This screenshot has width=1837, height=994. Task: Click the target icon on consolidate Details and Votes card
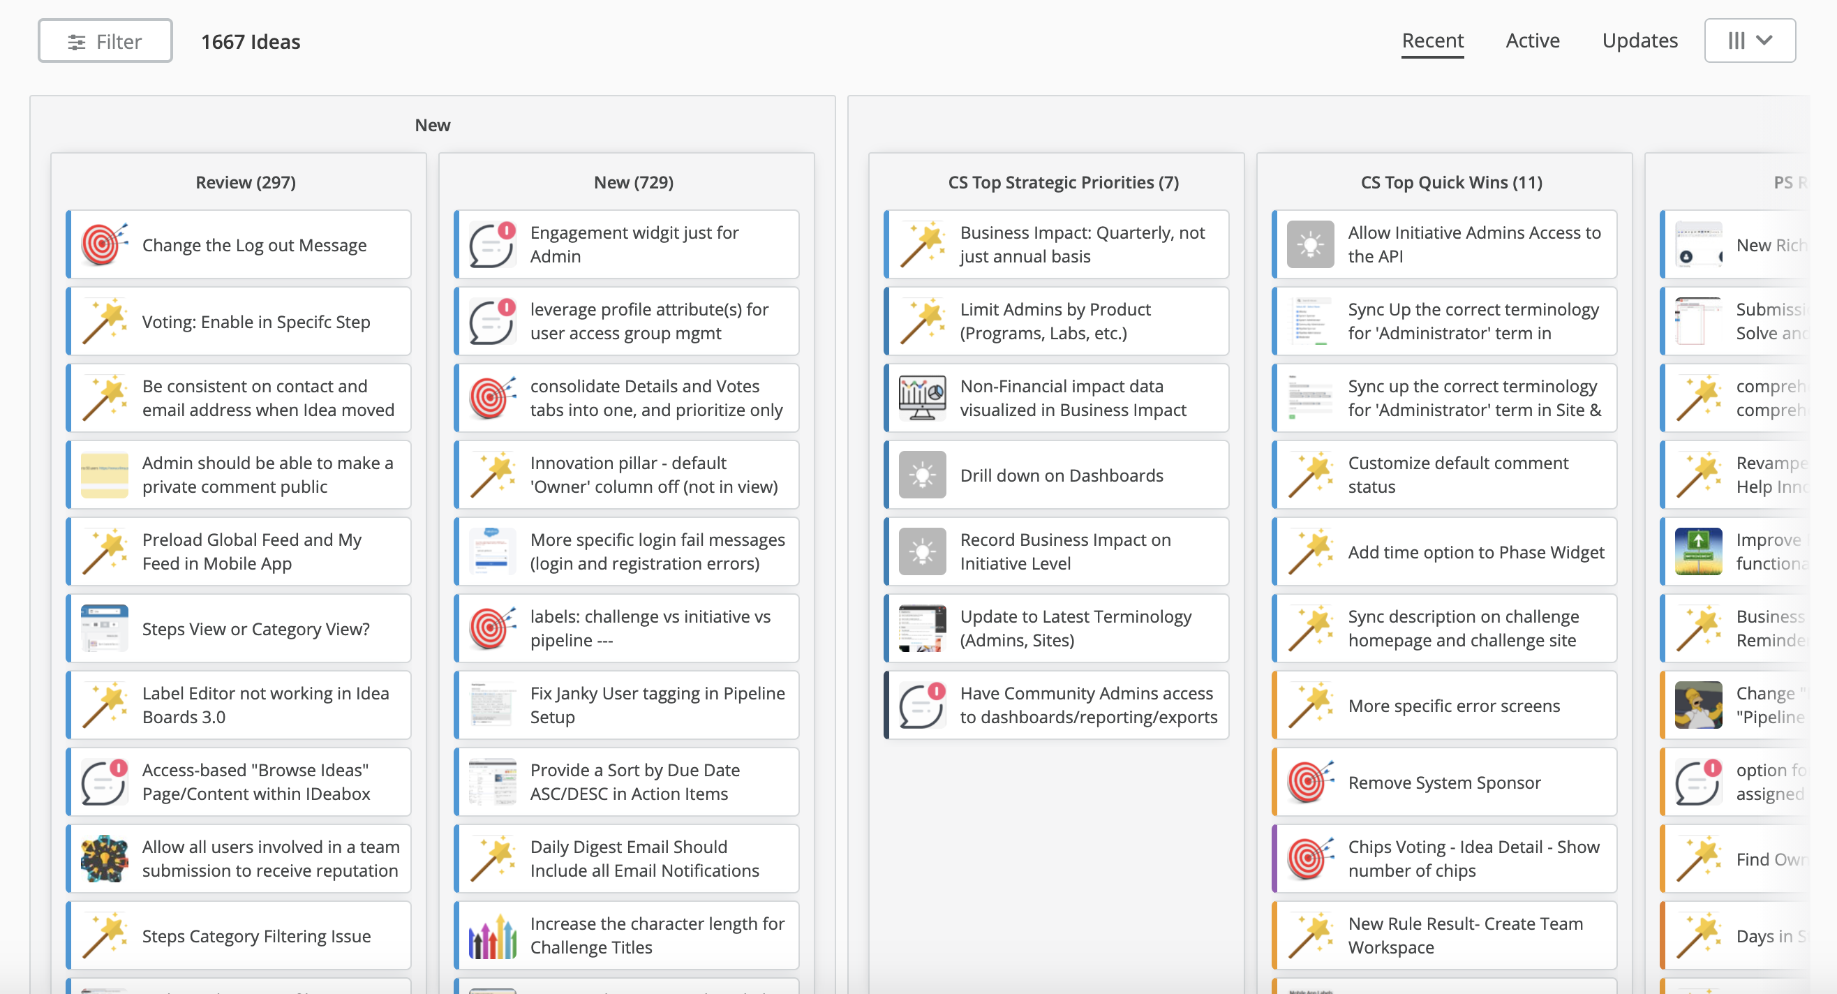click(x=492, y=398)
